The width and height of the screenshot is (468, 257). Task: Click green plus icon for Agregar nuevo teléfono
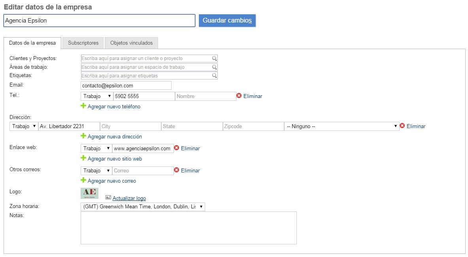(x=83, y=106)
